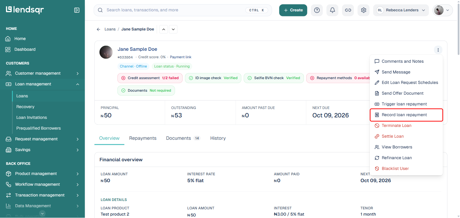Collapse Loan management section

tap(42, 84)
